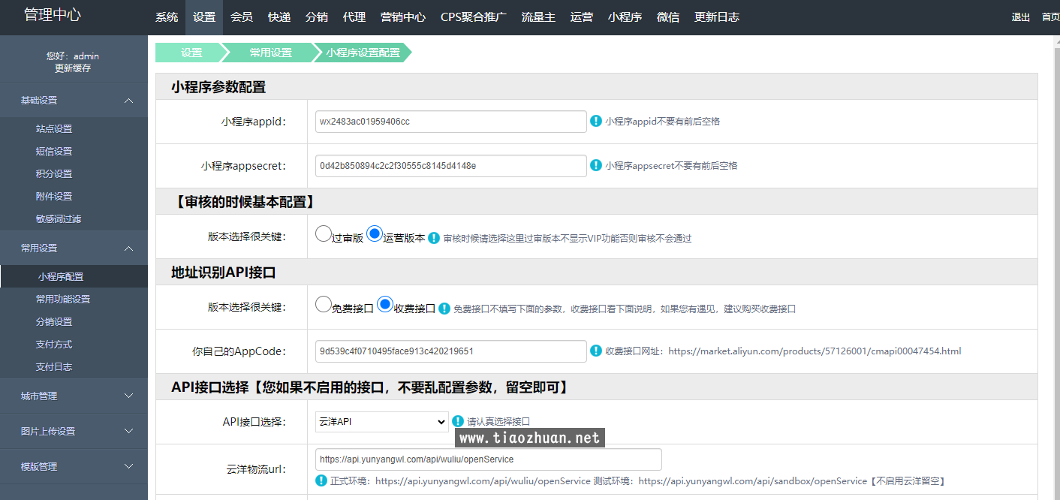Select the 过审版 radio button
Viewport: 1060px width, 500px height.
coord(324,234)
